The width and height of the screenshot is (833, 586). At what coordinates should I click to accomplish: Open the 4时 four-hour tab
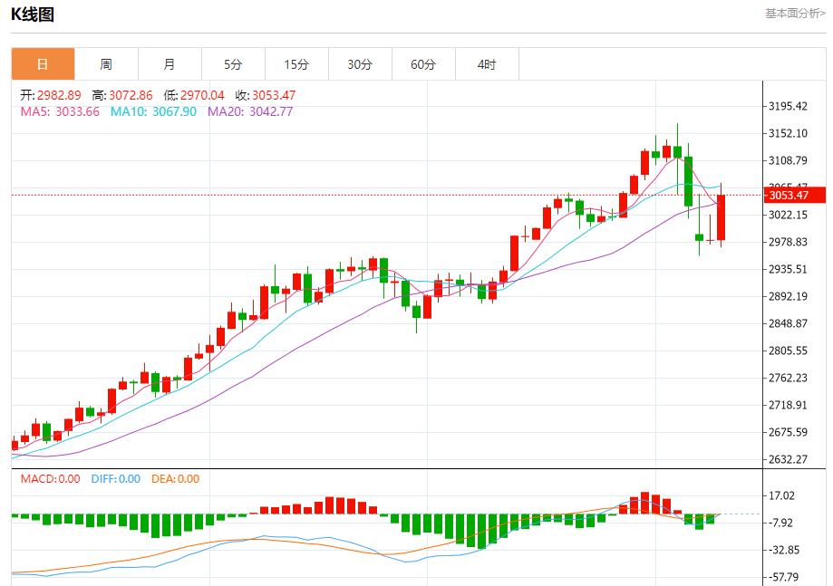pos(487,64)
